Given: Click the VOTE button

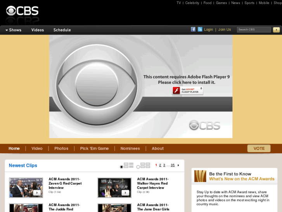Looking at the screenshot, I should [259, 148].
